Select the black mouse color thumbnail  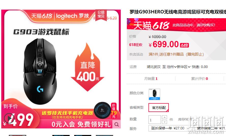(x=154, y=94)
